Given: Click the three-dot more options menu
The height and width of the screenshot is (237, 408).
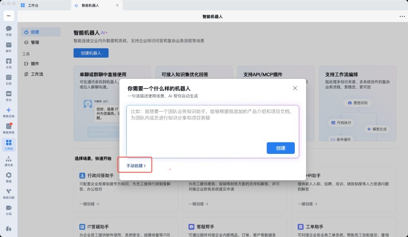Looking at the screenshot, I should (x=402, y=17).
